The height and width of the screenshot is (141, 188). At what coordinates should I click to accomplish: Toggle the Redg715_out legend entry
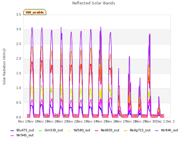click(x=137, y=130)
